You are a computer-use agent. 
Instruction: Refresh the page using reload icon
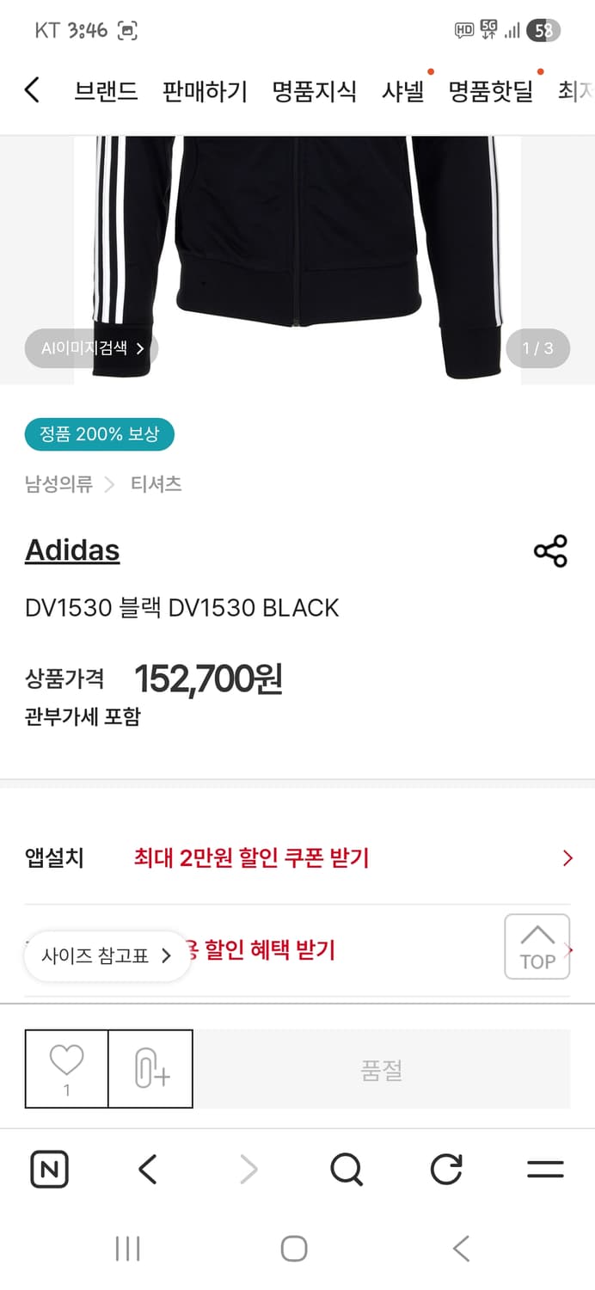point(445,1169)
